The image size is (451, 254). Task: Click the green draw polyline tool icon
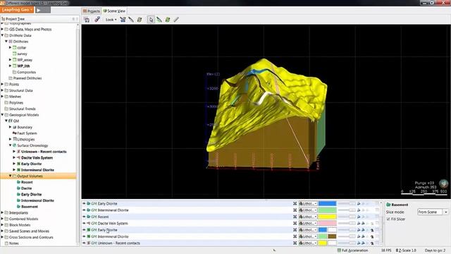[159, 20]
